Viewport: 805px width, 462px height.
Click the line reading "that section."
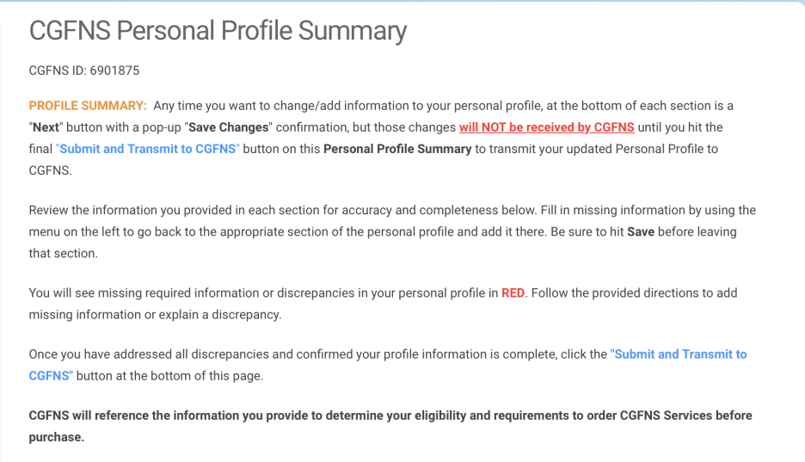63,254
